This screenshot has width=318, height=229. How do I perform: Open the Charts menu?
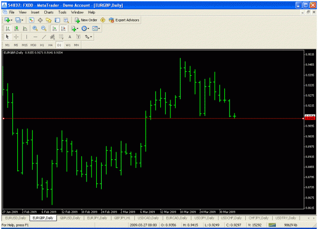point(49,12)
